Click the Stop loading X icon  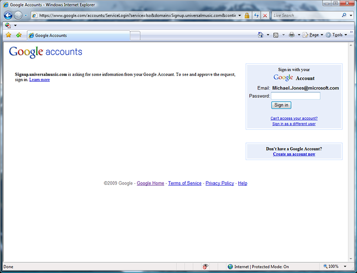[265, 15]
